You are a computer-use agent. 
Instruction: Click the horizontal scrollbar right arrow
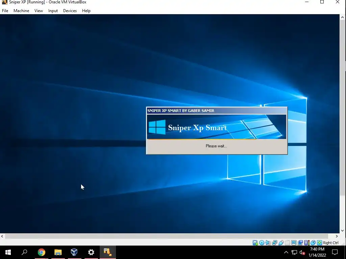tap(337, 236)
